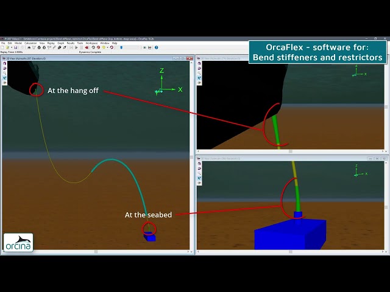Open the dropdown arrow beside yellow replay icon
390x292 pixels.
pos(107,47)
